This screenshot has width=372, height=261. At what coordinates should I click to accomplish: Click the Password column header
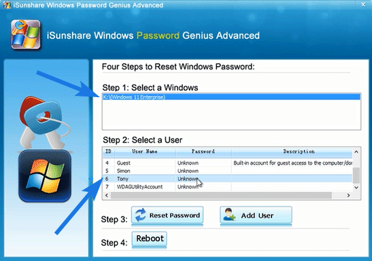tap(203, 152)
